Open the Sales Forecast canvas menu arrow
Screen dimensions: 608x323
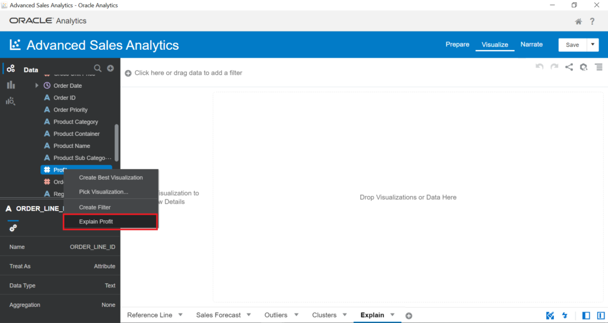pos(249,315)
